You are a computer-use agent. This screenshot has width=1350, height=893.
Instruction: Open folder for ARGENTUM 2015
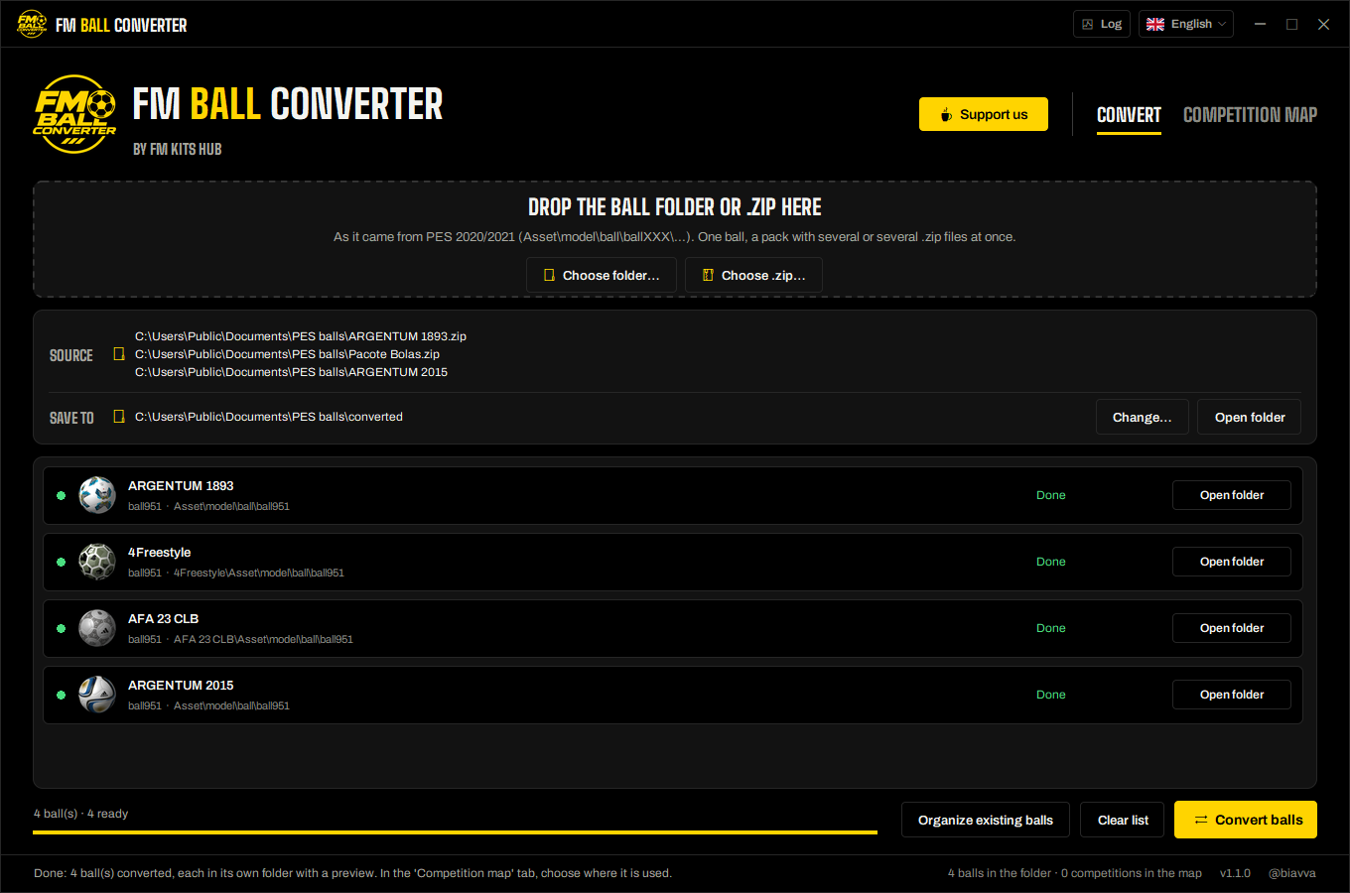(1232, 695)
